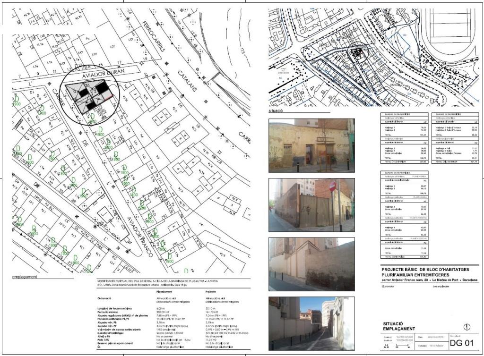Image resolution: width=484 pixels, height=356 pixels.
Task: Click the 'situació' caption under the map
Action: [275, 111]
